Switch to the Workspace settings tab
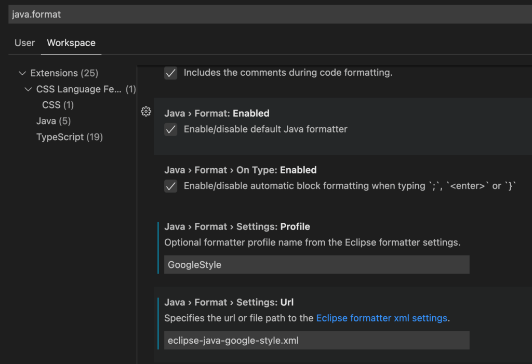Screen dimensions: 532x364 click(x=71, y=43)
